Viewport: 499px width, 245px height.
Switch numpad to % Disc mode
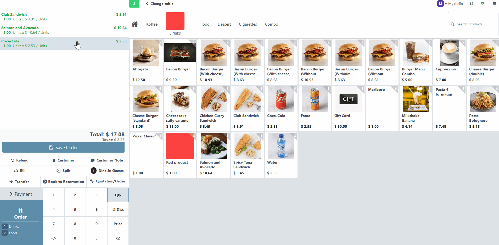click(118, 209)
